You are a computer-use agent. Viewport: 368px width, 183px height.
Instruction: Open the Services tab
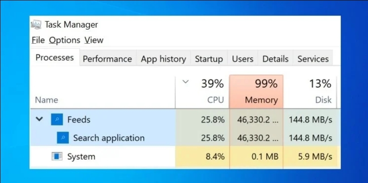(313, 59)
